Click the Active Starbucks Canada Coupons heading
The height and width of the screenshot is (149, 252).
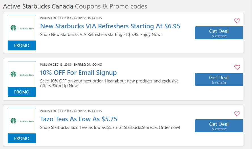[75, 7]
